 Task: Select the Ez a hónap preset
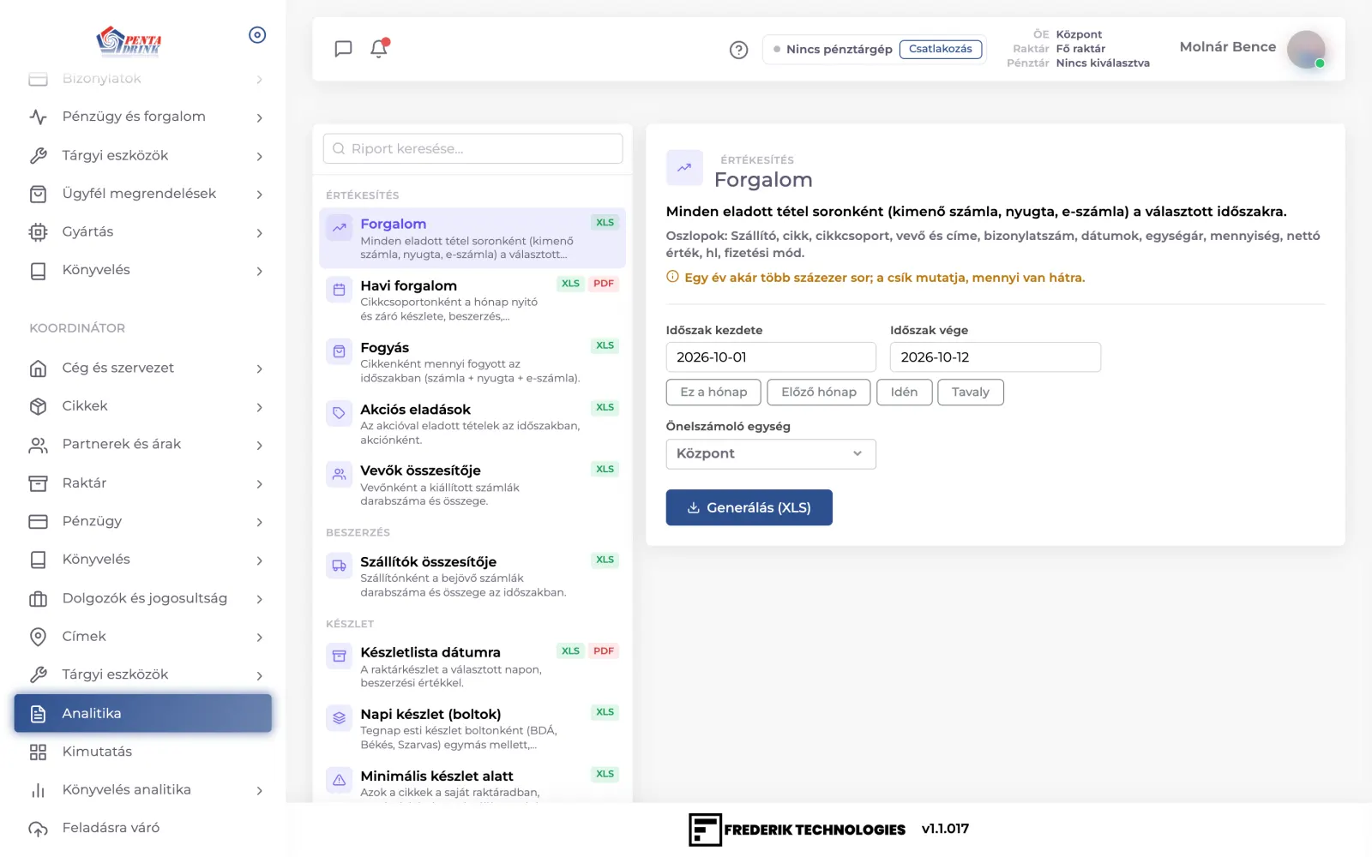click(x=713, y=393)
